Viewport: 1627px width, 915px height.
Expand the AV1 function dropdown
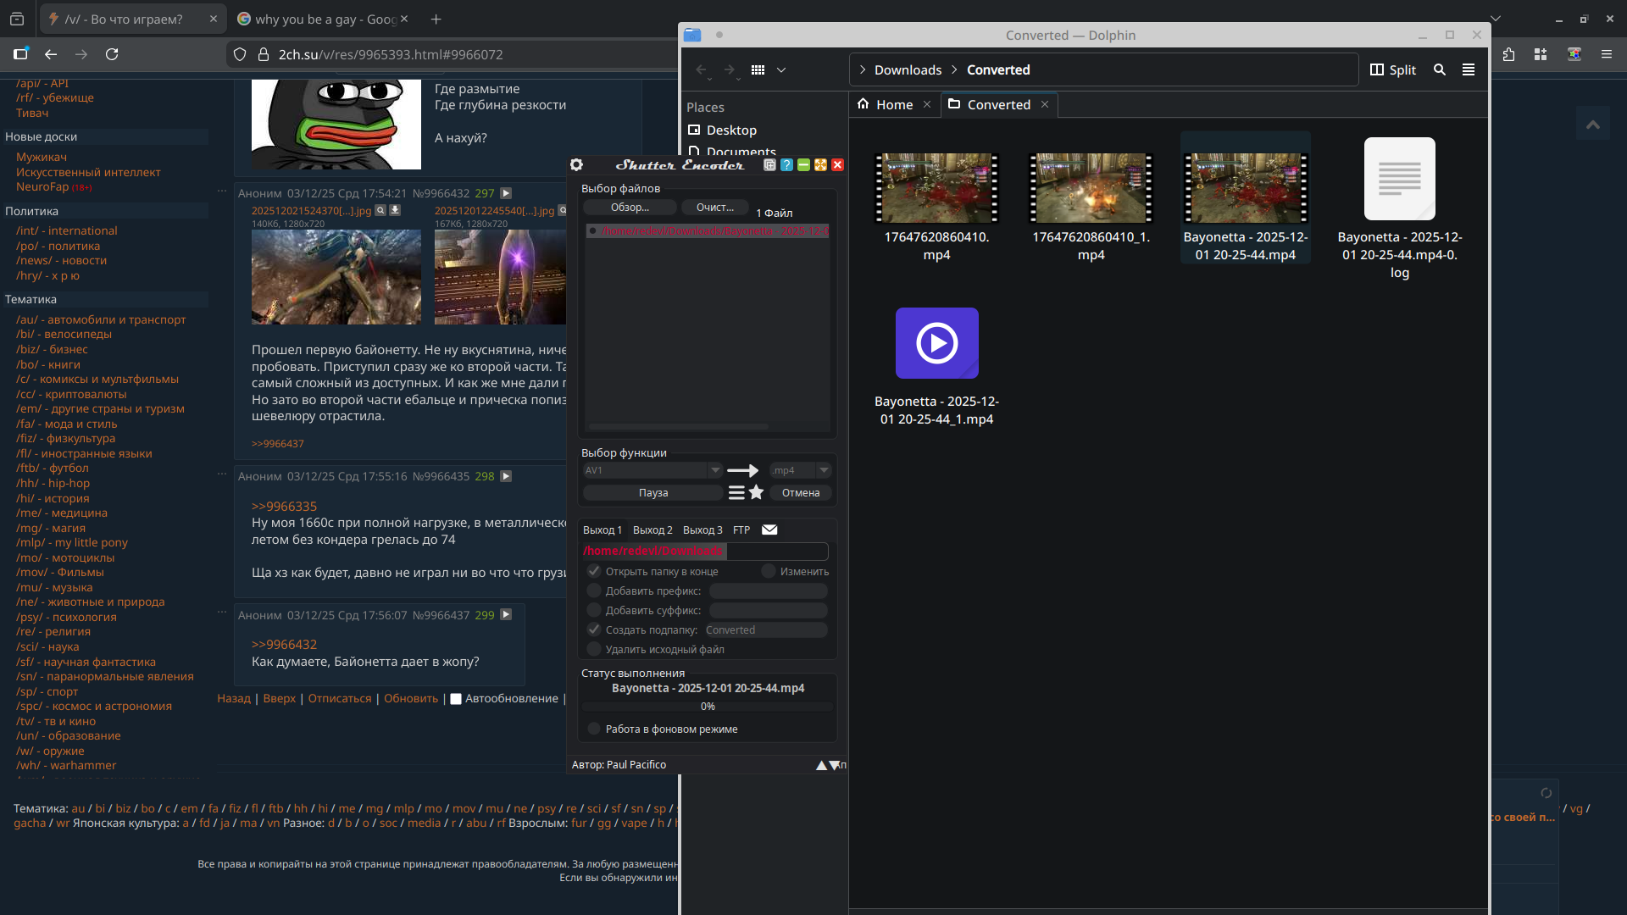pos(714,470)
